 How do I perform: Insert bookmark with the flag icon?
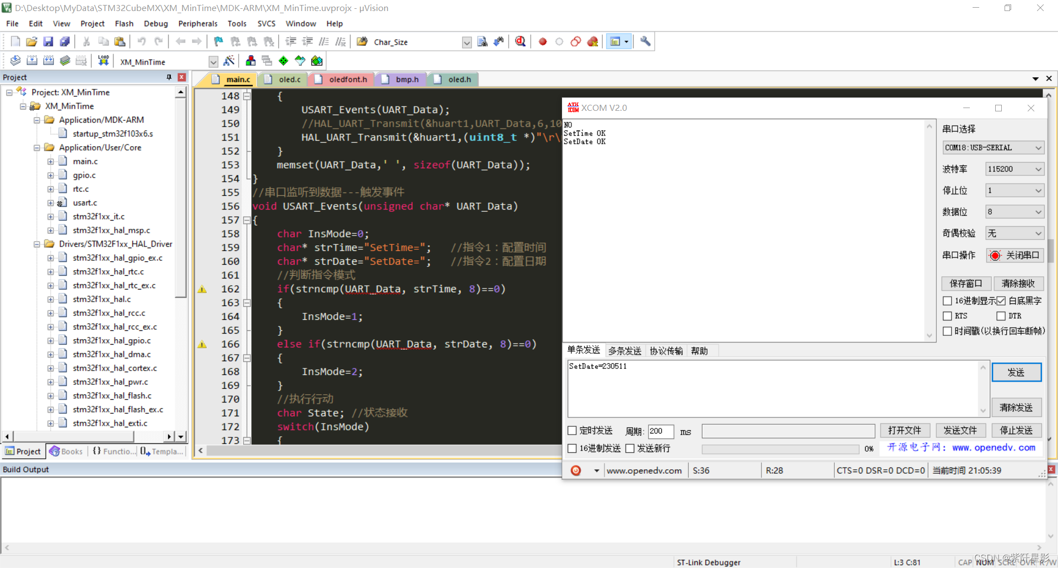pos(219,42)
